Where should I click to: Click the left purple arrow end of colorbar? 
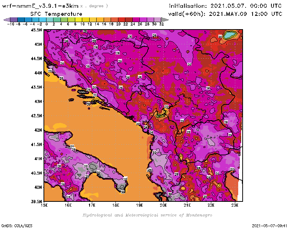click(6, 20)
